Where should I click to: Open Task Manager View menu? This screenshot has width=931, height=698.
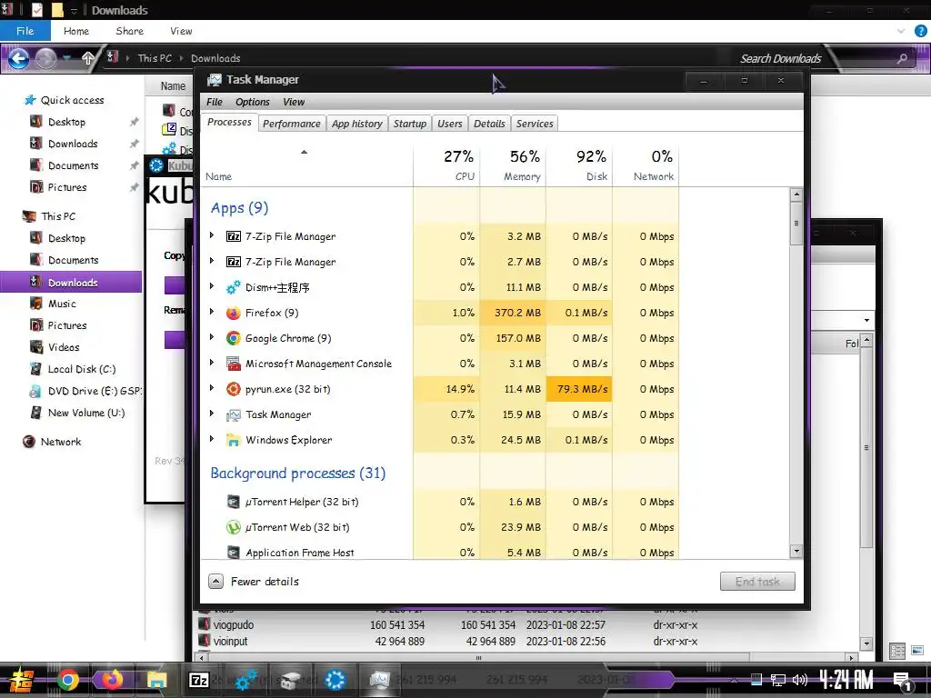(294, 102)
